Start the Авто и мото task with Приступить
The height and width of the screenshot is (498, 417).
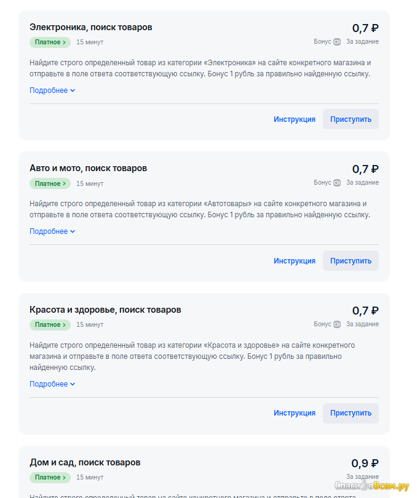coord(351,261)
